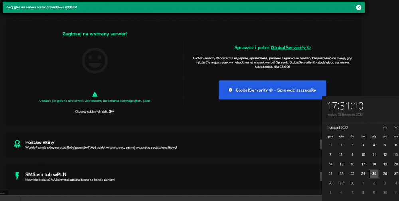Screen dimensions: 399x201
Task: Select day 21 in the calendar
Action: click(x=330, y=174)
